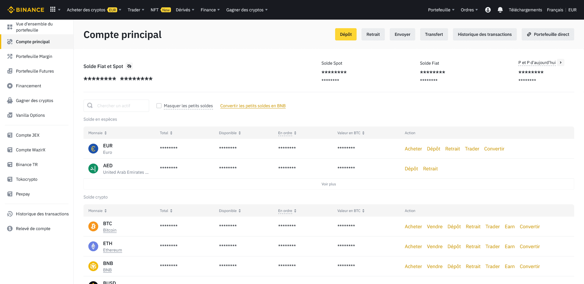The width and height of the screenshot is (584, 284).
Task: Click the AED currency icon
Action: click(x=93, y=169)
